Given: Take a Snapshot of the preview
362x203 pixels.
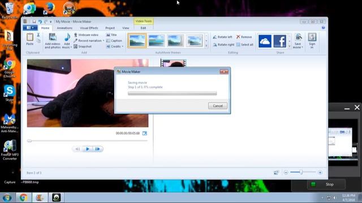Looking at the screenshot, I should [x=83, y=46].
